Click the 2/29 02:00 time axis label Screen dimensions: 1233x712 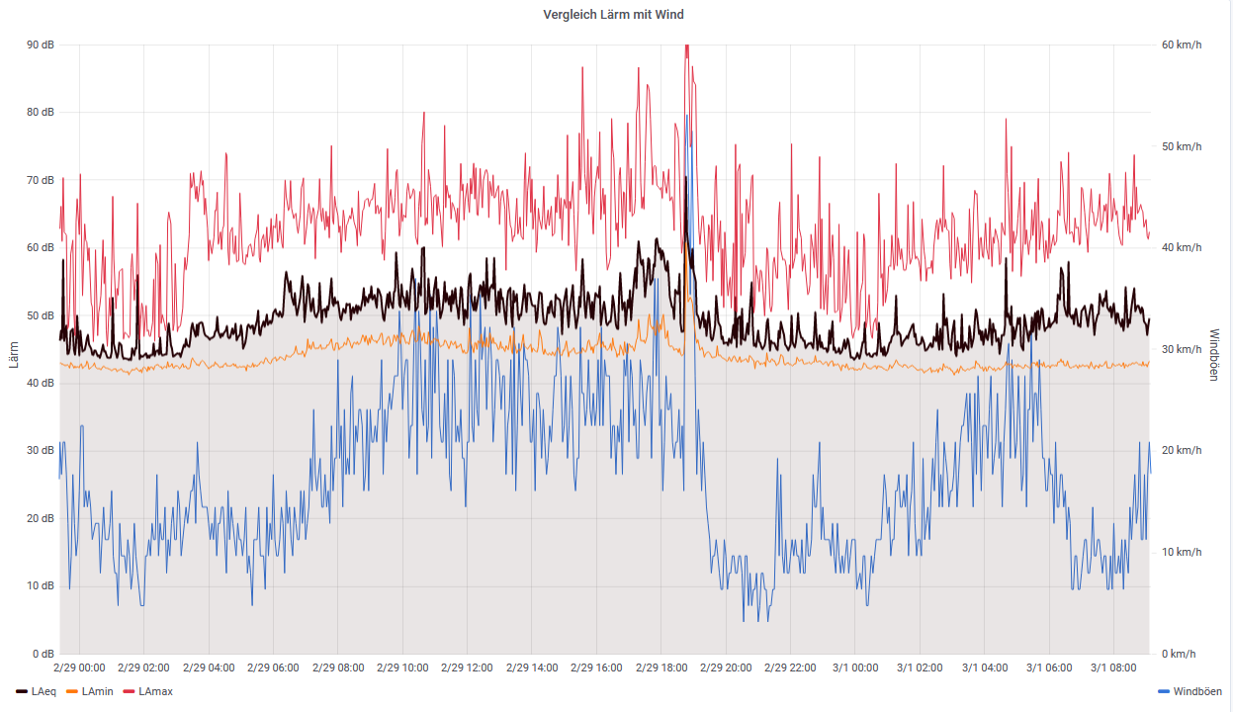pos(144,667)
